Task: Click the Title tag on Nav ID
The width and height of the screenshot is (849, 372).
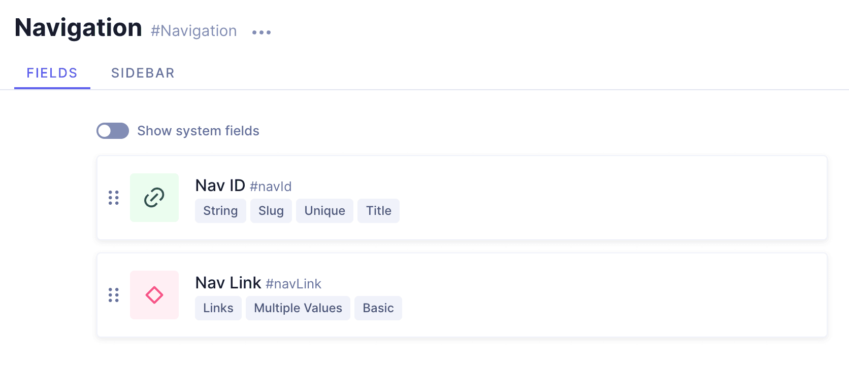Action: (379, 211)
